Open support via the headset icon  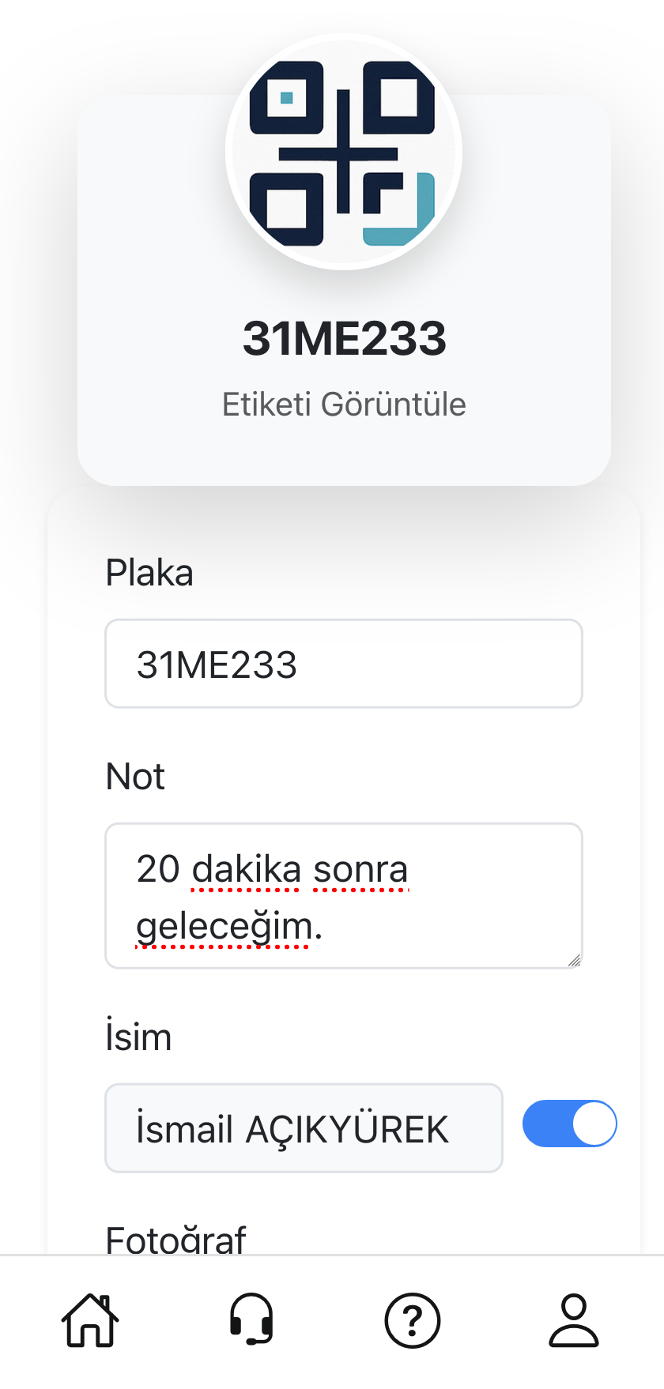[251, 1320]
